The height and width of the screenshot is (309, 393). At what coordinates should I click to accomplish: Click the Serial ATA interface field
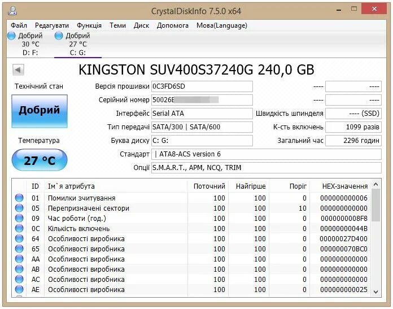coord(202,114)
